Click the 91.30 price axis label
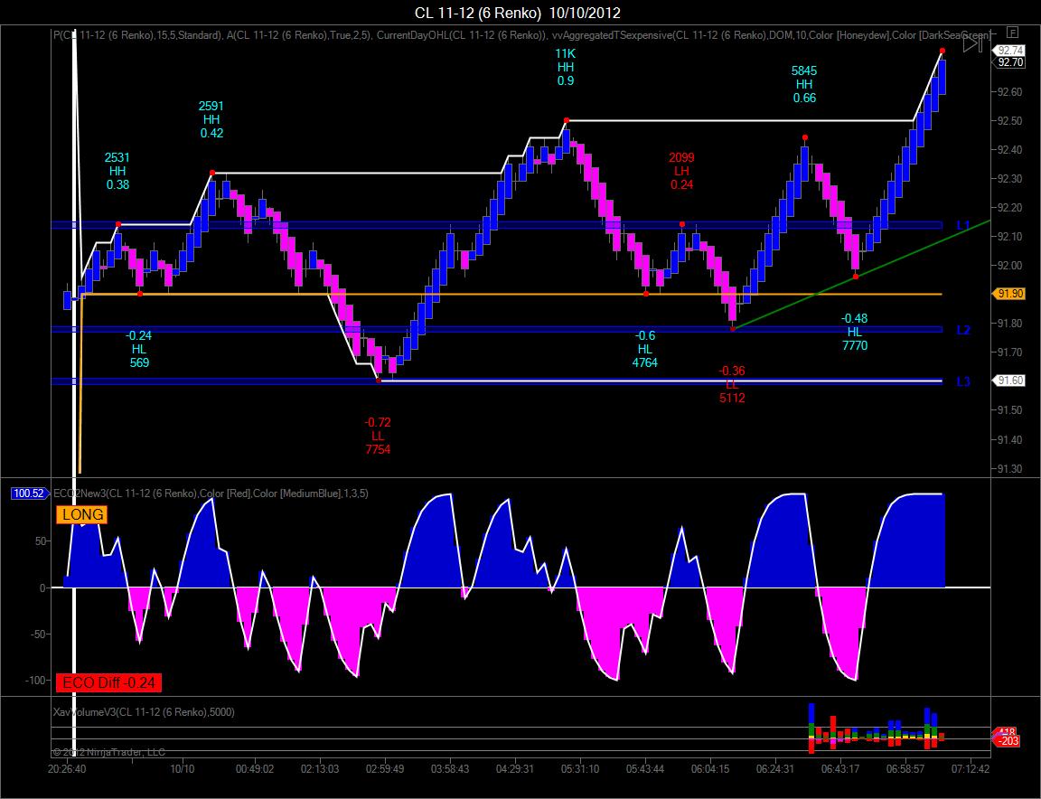 pos(1009,469)
